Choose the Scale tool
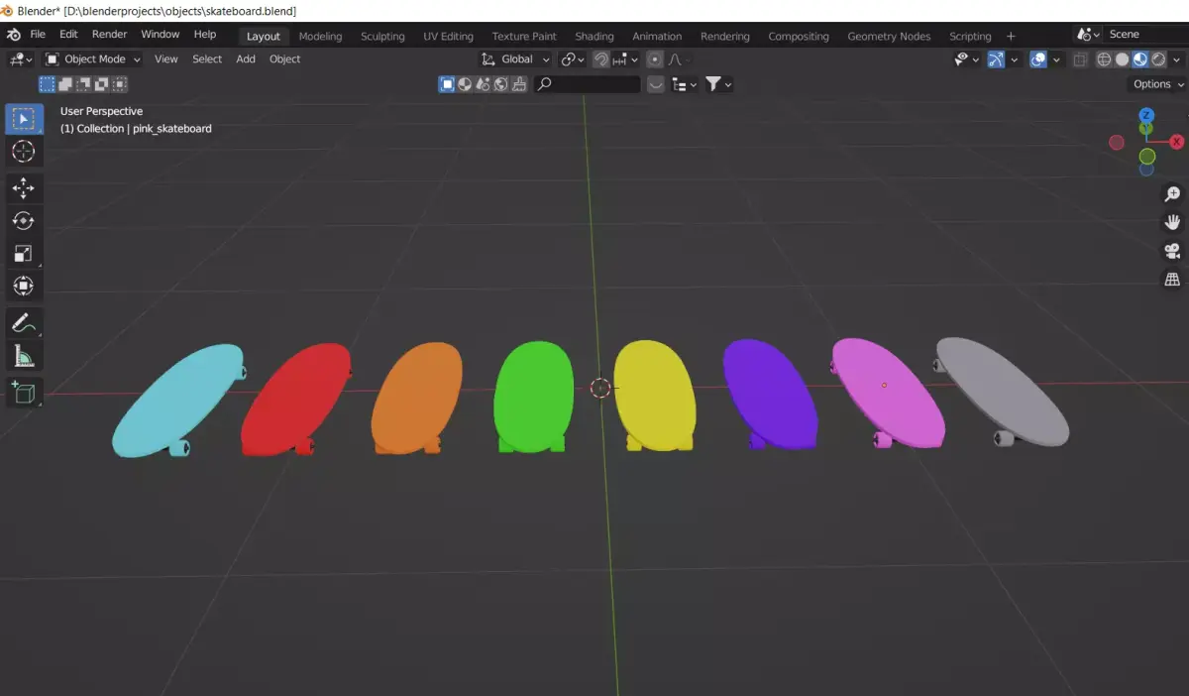1189x696 pixels. click(x=23, y=254)
